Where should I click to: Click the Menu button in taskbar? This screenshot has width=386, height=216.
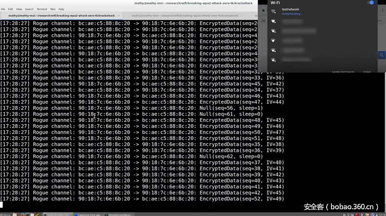6,214
